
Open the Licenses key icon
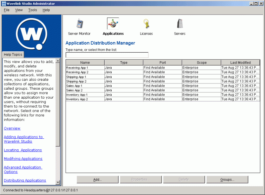(x=146, y=24)
